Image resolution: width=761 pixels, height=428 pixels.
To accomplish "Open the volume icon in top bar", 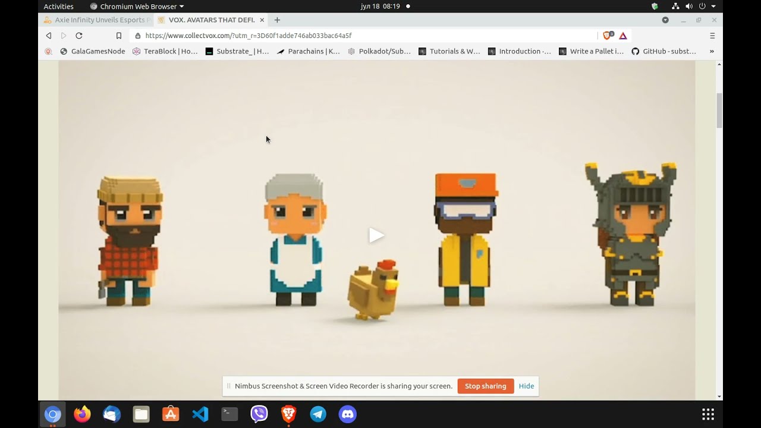I will coord(689,6).
